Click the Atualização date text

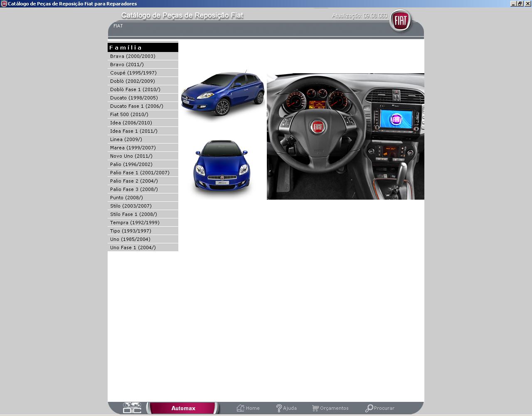coord(360,16)
